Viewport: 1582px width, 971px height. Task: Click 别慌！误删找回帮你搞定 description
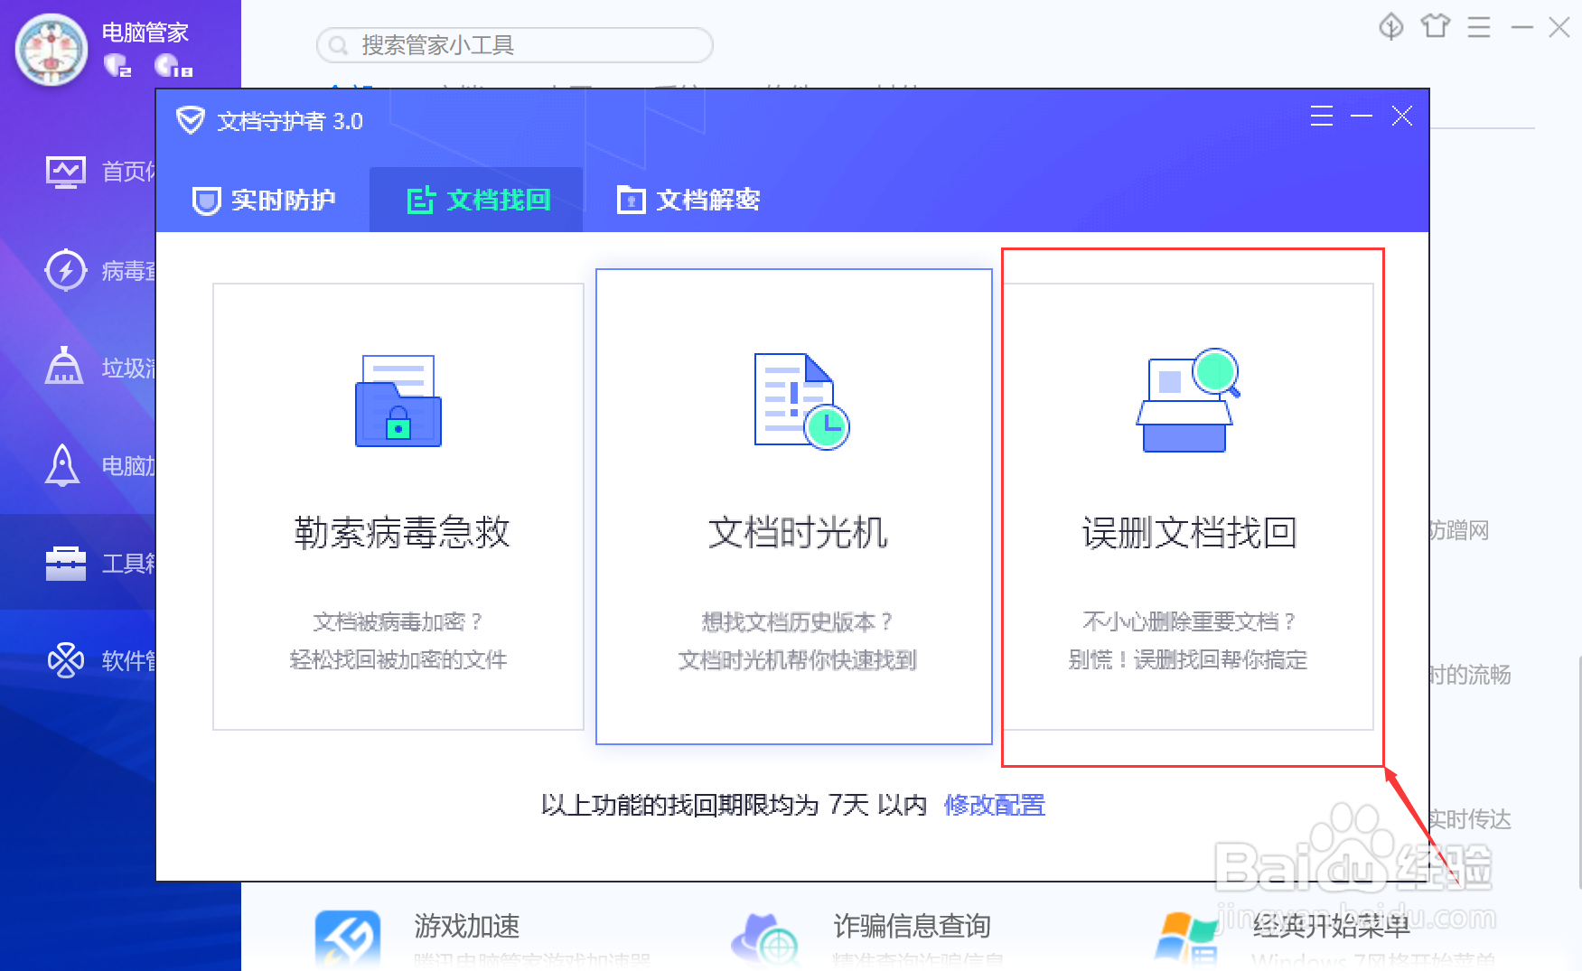(1188, 660)
